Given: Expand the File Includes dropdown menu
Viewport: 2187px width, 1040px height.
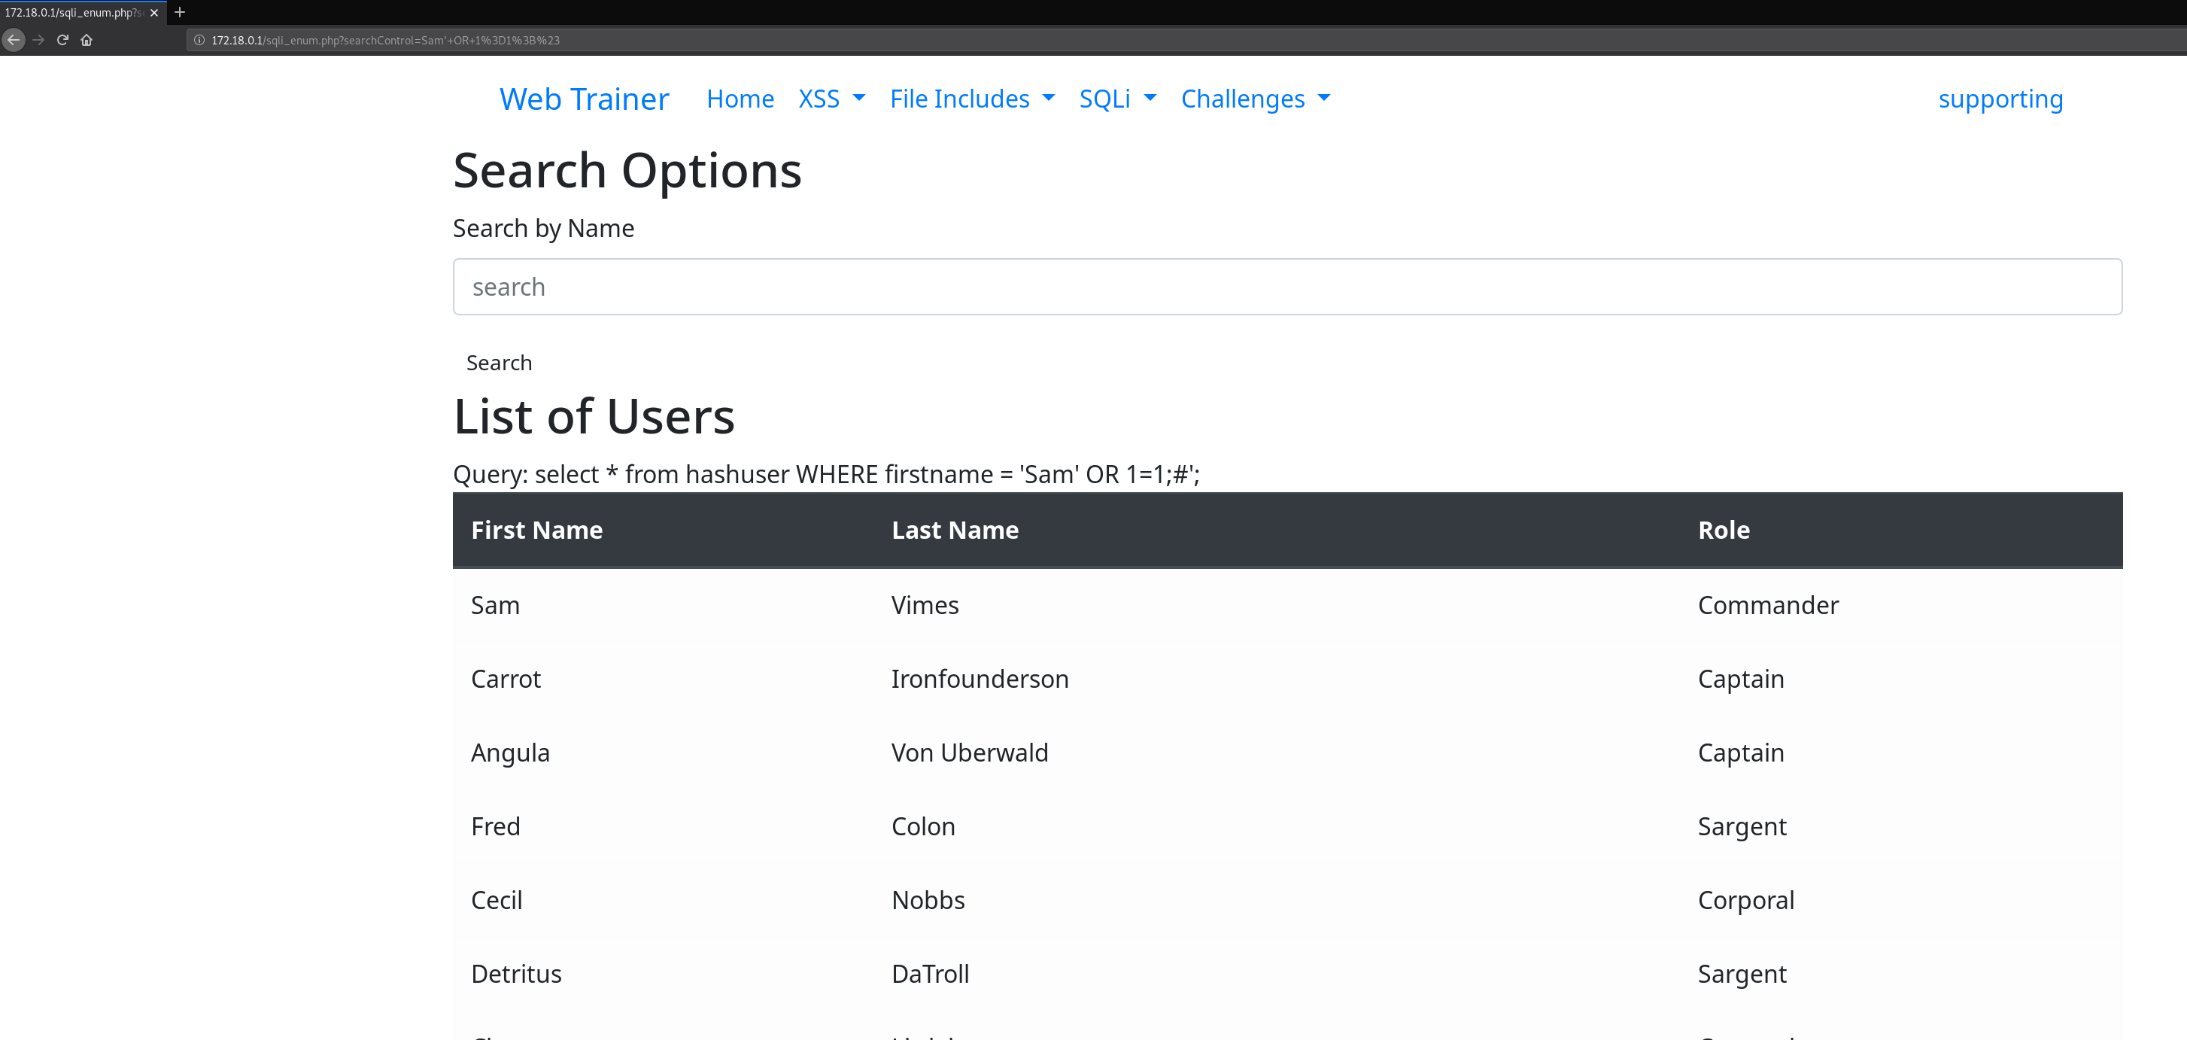Looking at the screenshot, I should 972,99.
